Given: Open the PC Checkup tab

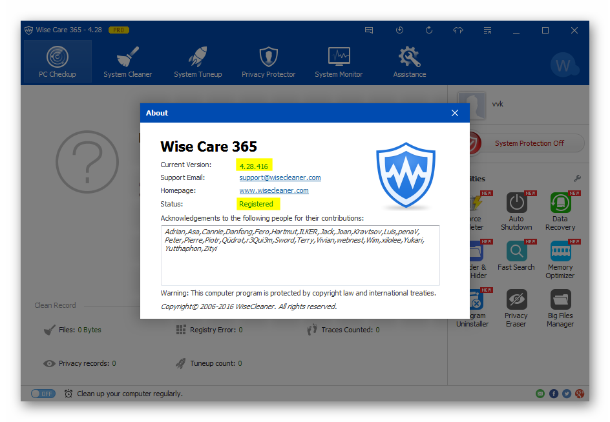Looking at the screenshot, I should point(58,61).
